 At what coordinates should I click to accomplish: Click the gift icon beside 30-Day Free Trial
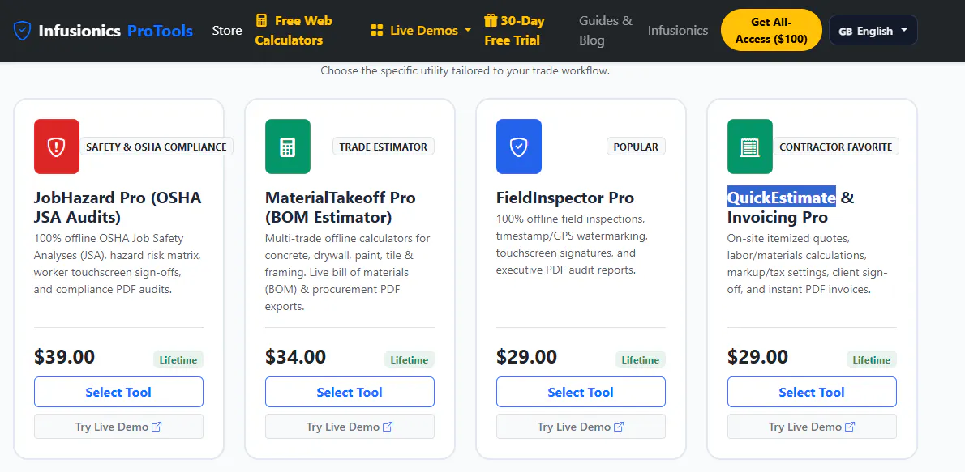pos(491,20)
